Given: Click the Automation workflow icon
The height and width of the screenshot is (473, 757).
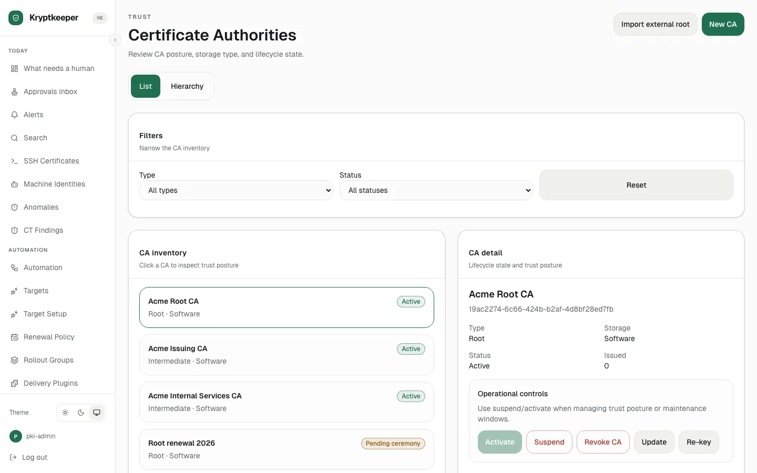Looking at the screenshot, I should tap(15, 268).
